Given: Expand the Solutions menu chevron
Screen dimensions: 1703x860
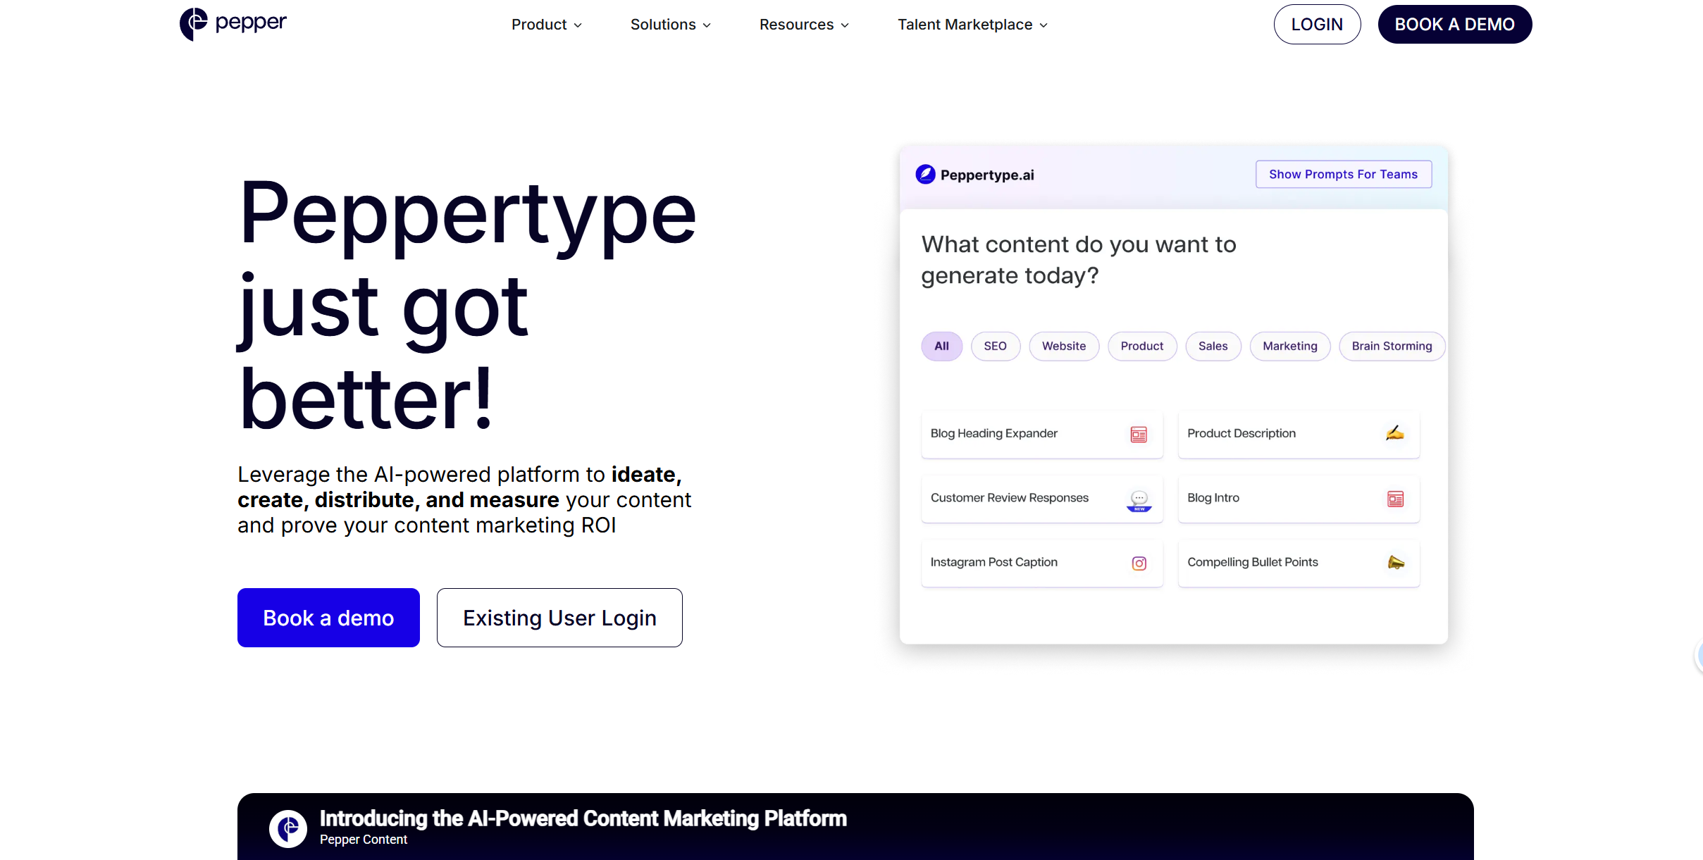Looking at the screenshot, I should point(707,25).
